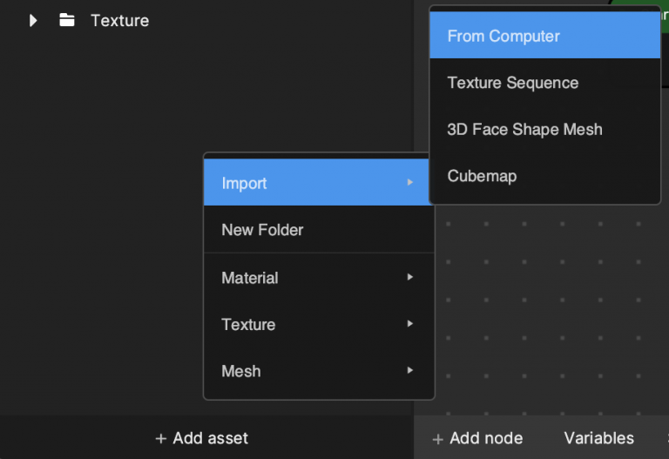
Task: Click the Material submenu arrow icon
Action: pos(410,277)
